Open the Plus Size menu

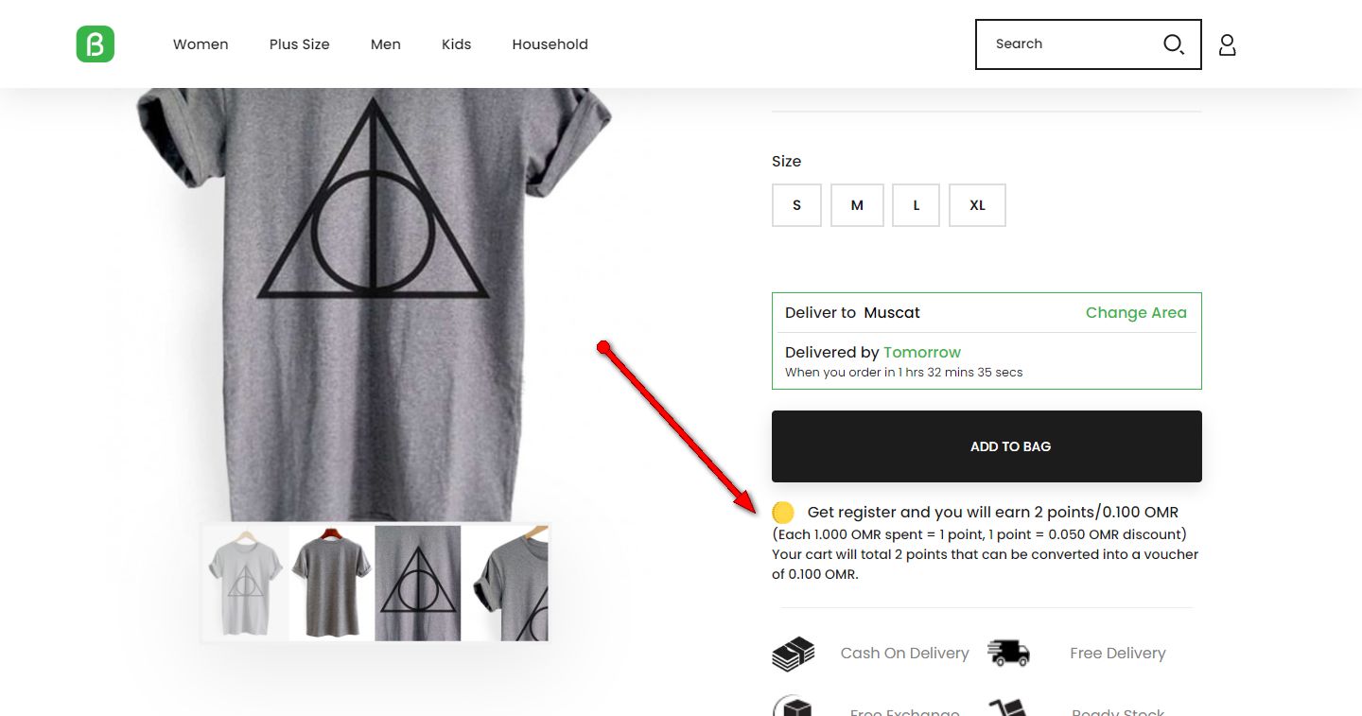pos(299,44)
